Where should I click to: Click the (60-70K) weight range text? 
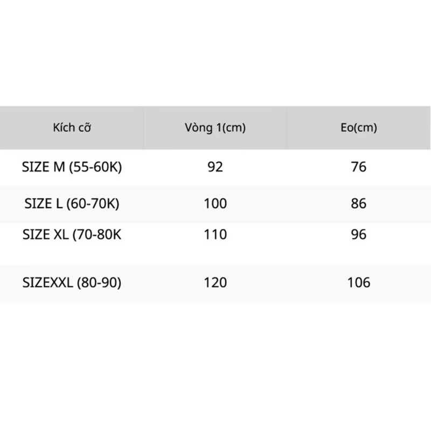click(x=93, y=204)
